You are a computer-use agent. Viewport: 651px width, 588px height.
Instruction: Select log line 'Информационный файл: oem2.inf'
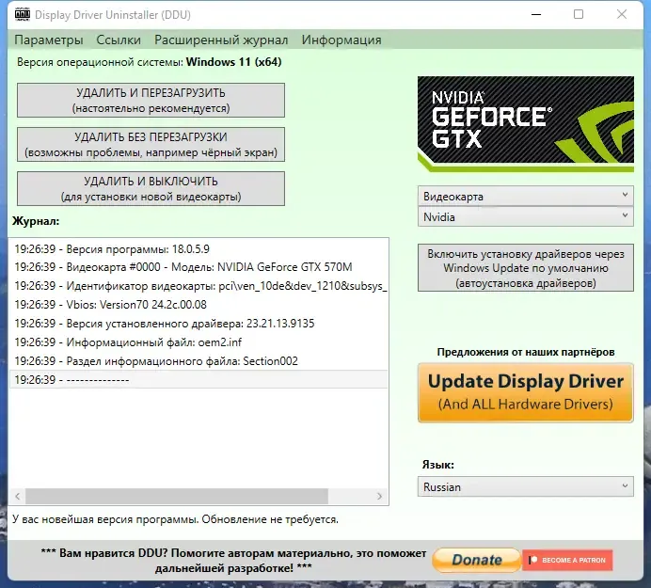198,342
